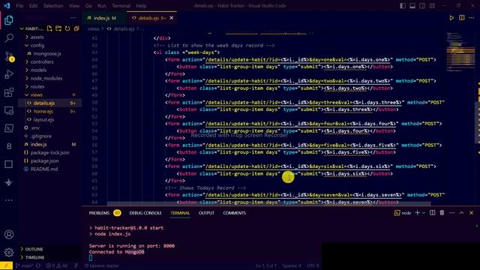The image size is (480, 270).
Task: Collapse all folders in explorer
Action: 76,28
